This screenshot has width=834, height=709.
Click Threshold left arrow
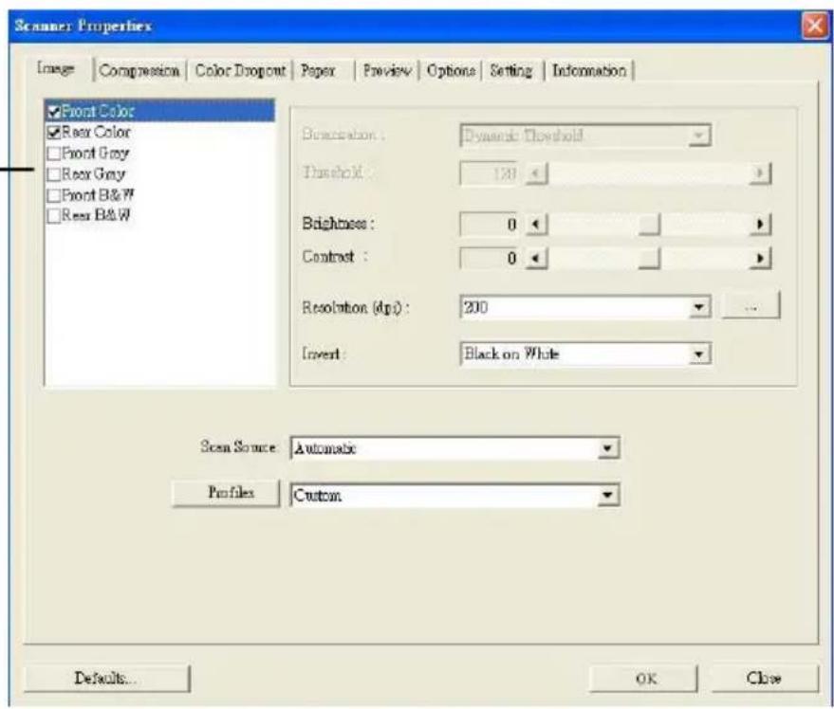536,173
